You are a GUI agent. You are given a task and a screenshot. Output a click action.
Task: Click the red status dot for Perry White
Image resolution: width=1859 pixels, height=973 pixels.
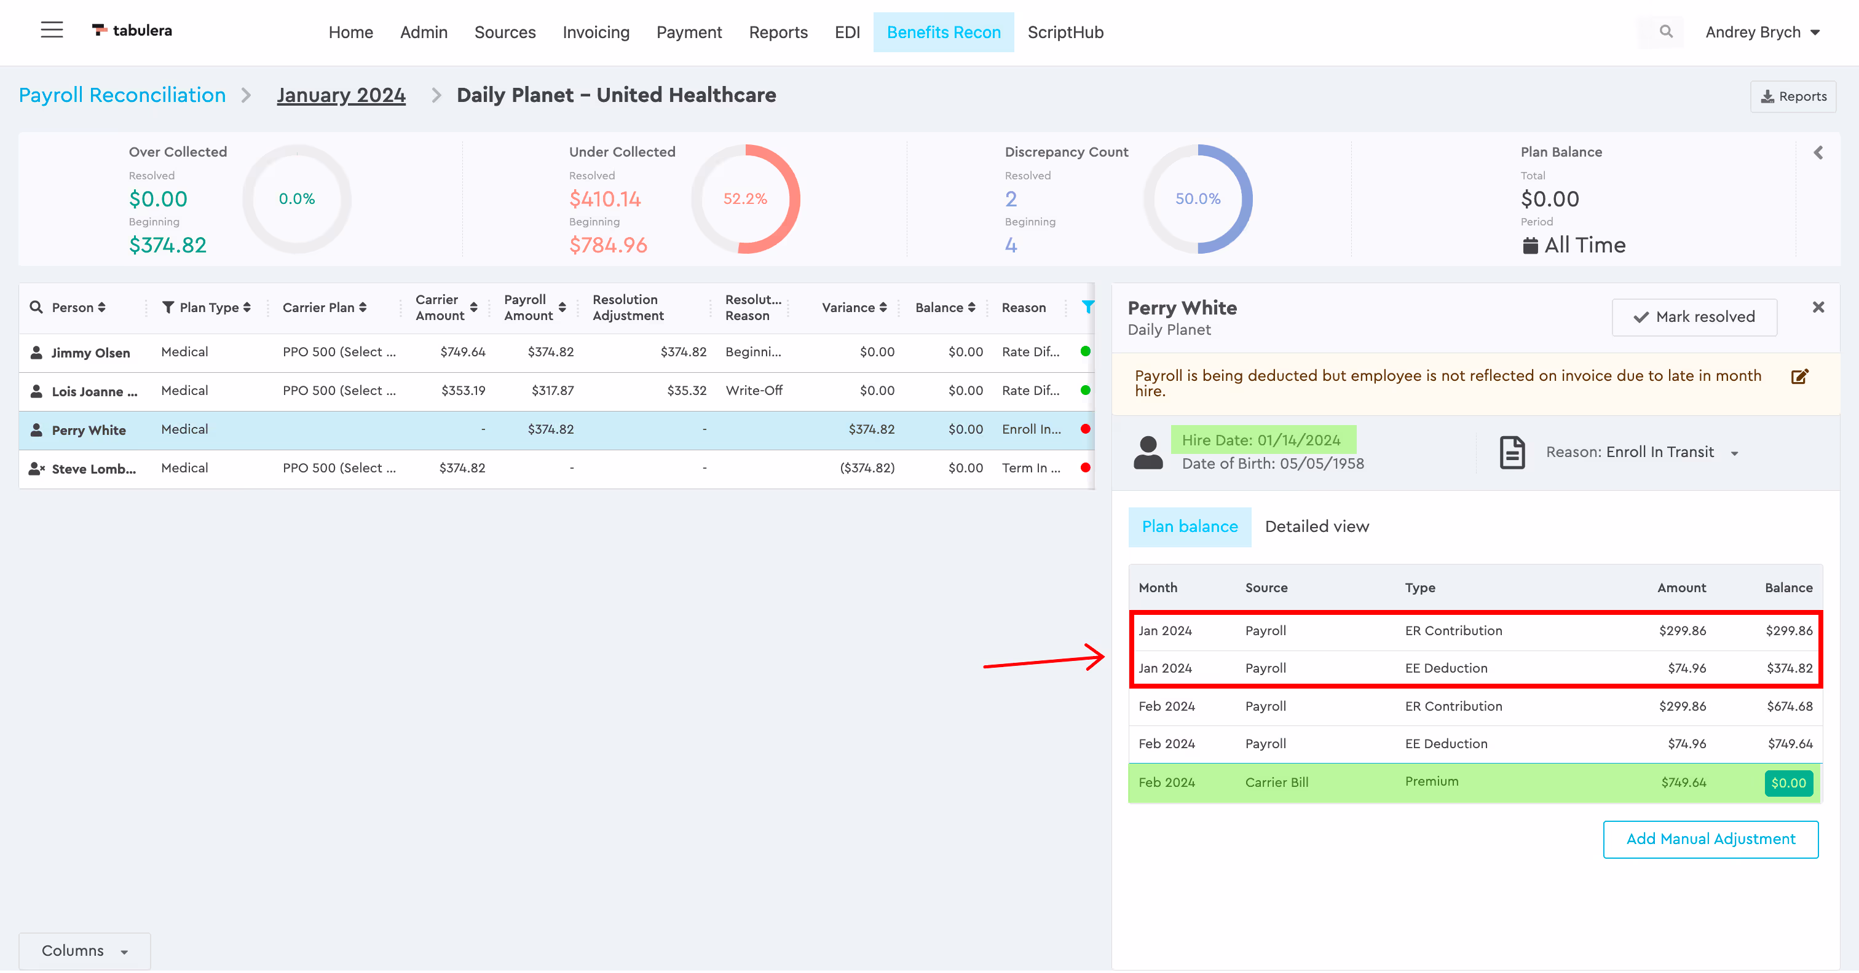(x=1084, y=429)
